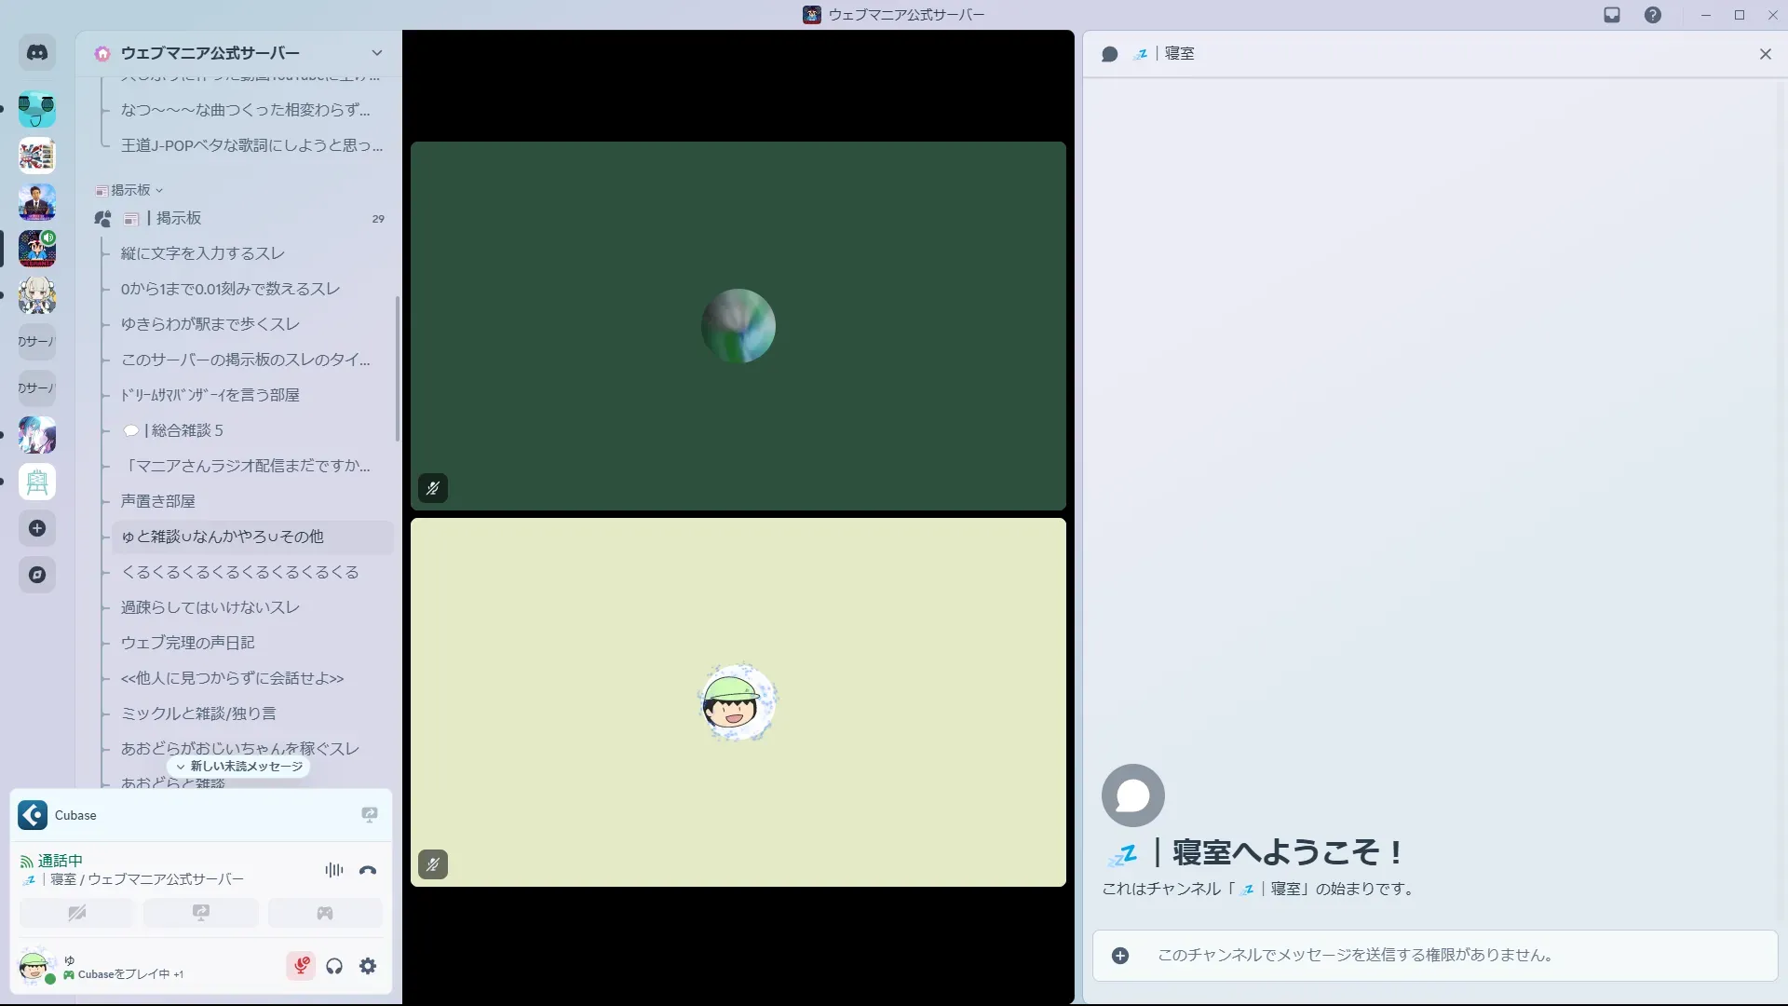Viewport: 1788px width, 1006px height.
Task: Disconnect from the voice call
Action: pos(368,870)
